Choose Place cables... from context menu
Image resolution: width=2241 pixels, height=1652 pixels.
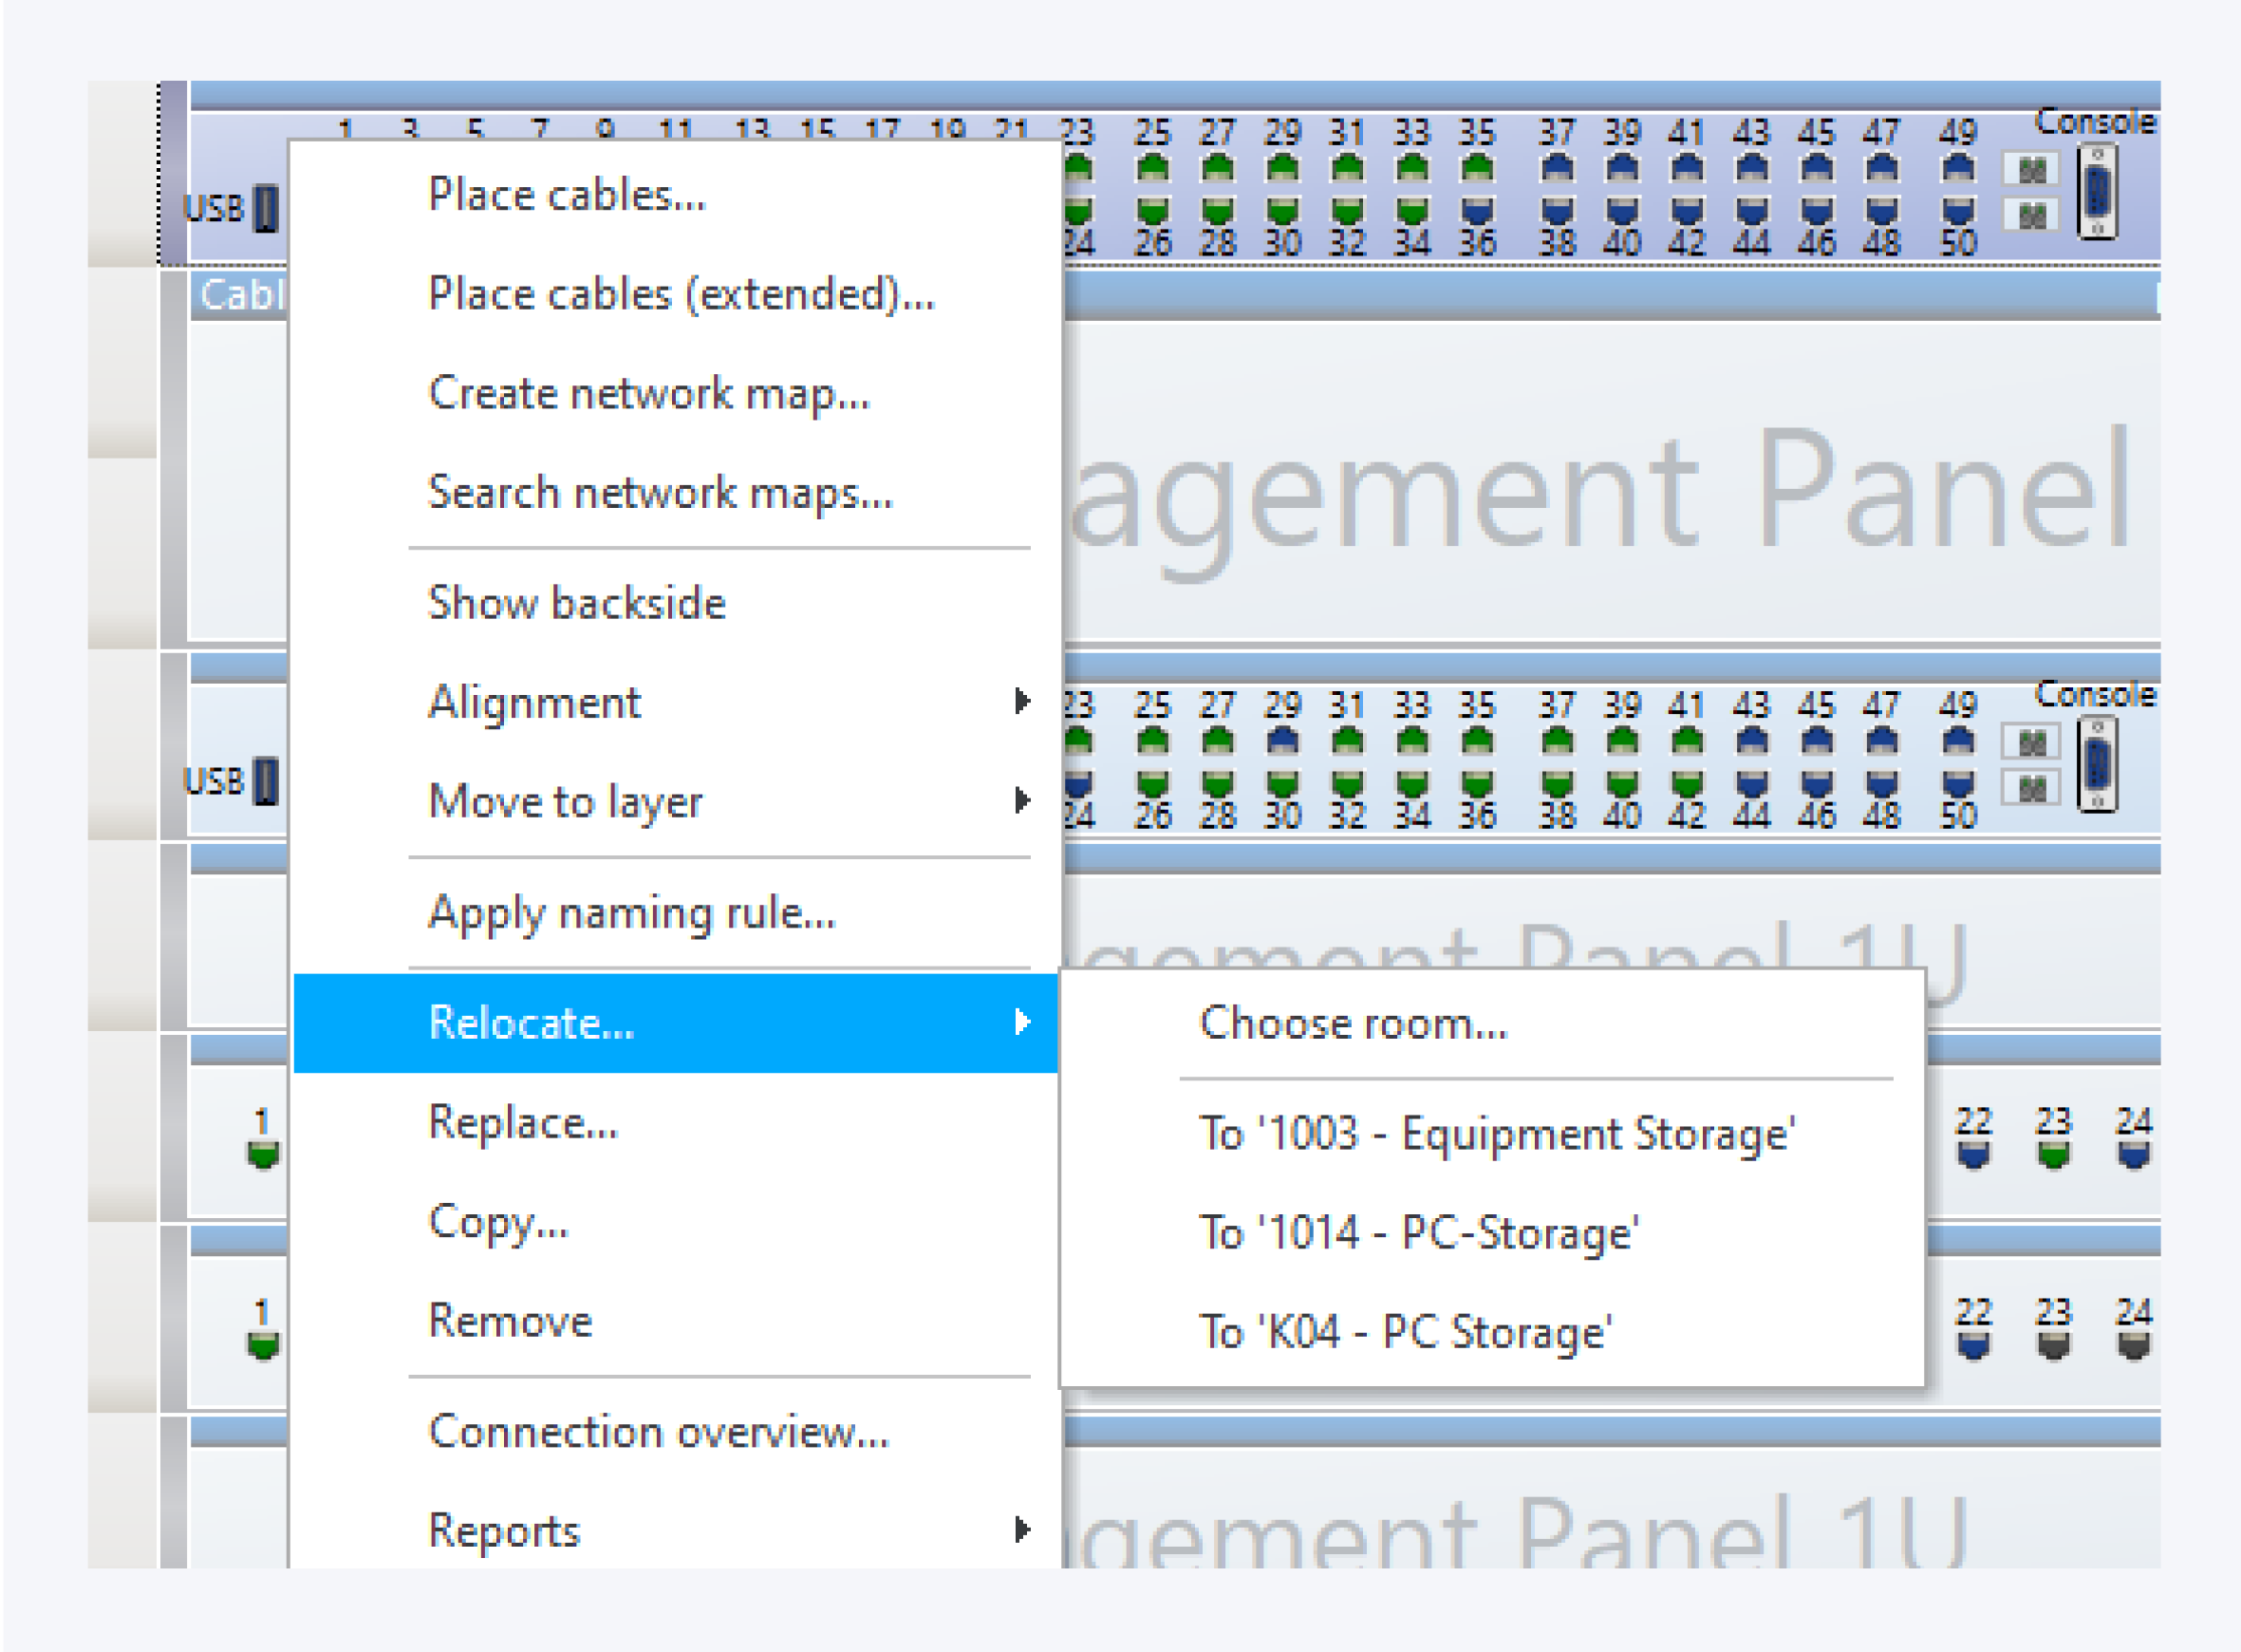[x=567, y=194]
